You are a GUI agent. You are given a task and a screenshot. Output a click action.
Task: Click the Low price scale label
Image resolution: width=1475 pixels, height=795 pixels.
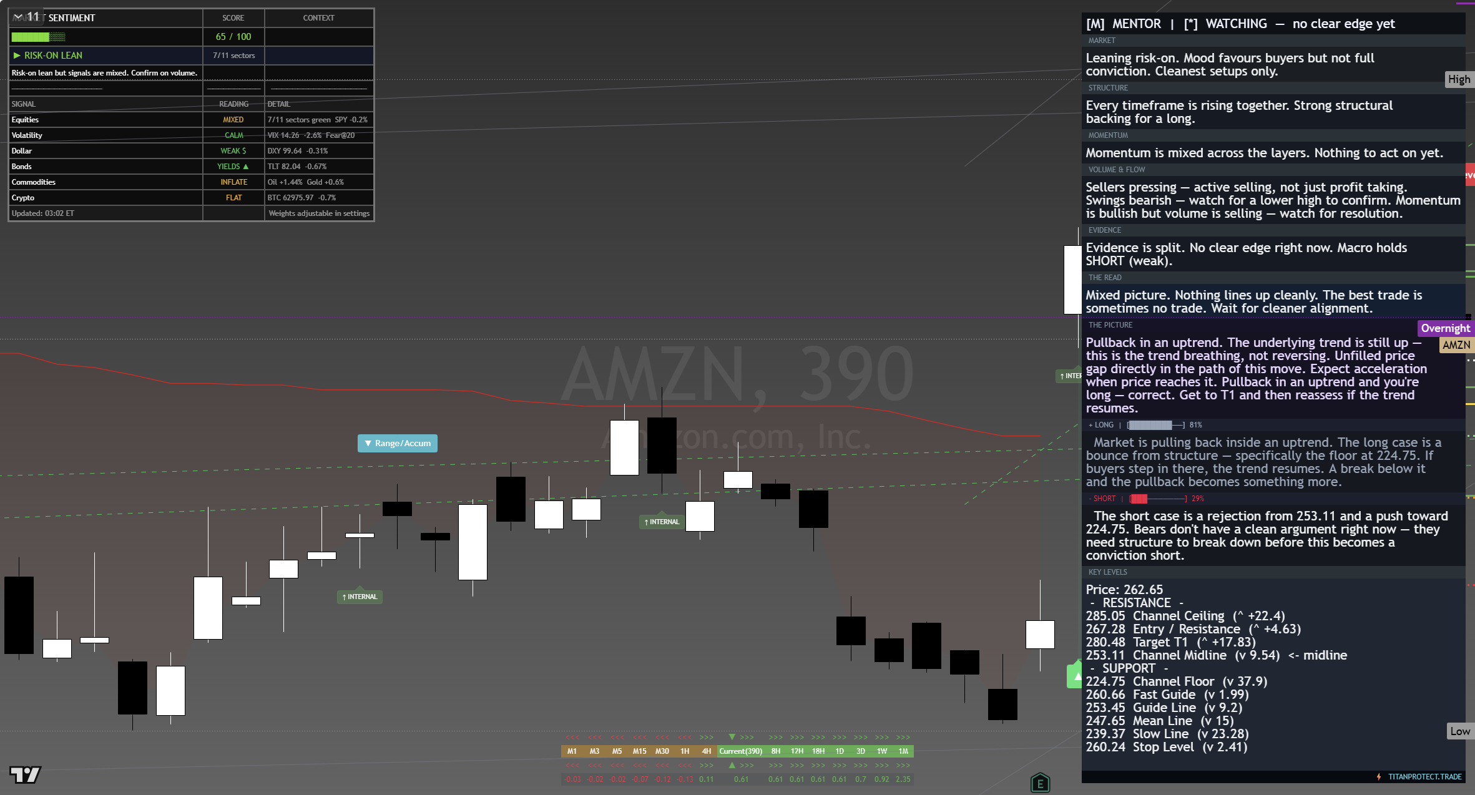tap(1460, 731)
